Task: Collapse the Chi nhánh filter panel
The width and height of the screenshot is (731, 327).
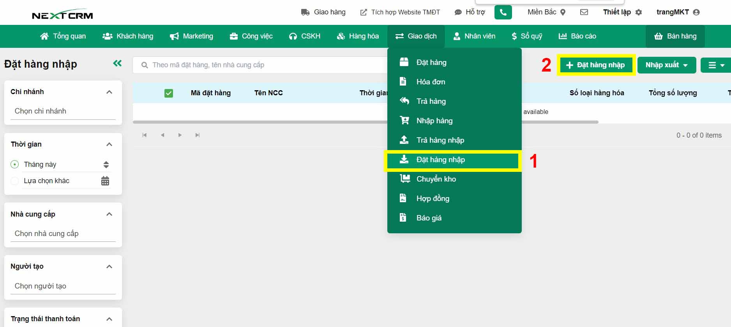Action: (109, 92)
